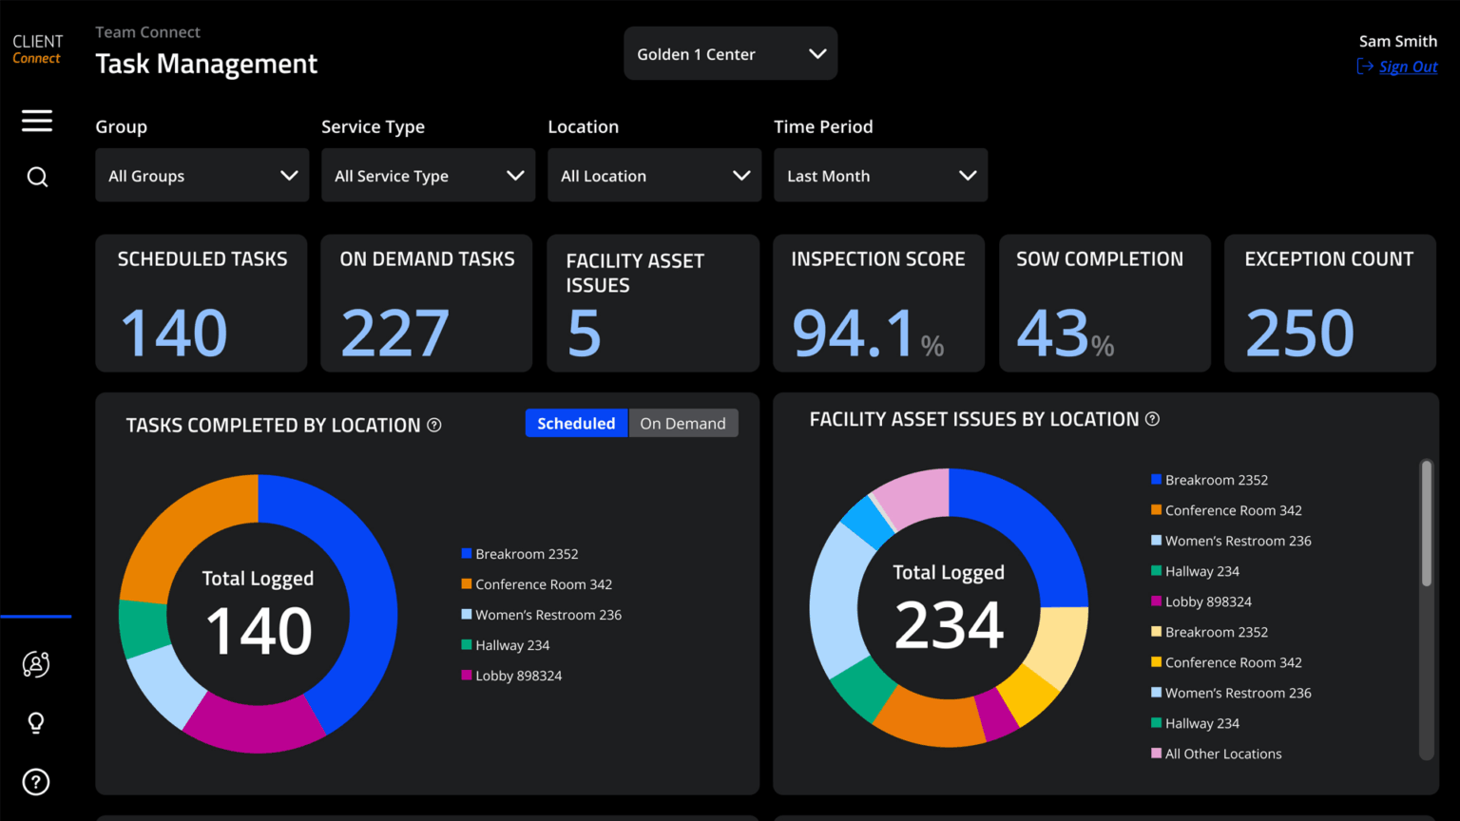Open the All Location filter dropdown
The width and height of the screenshot is (1460, 821).
pyautogui.click(x=654, y=176)
